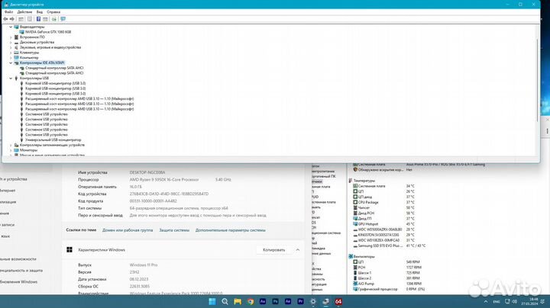This screenshot has height=308, width=550.
Task: Click the Windows logo next to Характеристики Windows
Action: tap(70, 250)
